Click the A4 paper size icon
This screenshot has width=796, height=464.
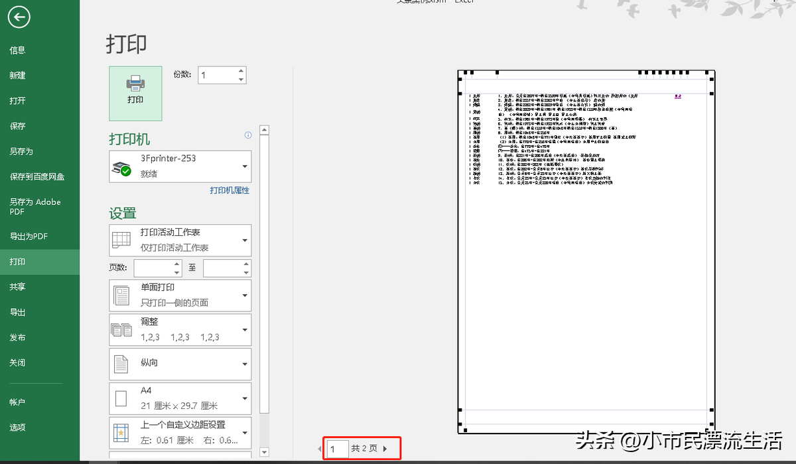click(x=121, y=398)
